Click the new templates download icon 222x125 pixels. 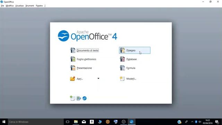(x=72, y=98)
